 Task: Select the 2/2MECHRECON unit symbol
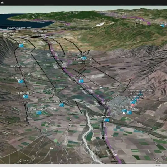(x=82, y=63)
